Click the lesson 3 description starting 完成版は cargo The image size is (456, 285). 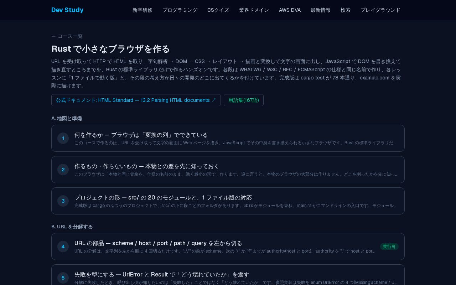click(235, 206)
